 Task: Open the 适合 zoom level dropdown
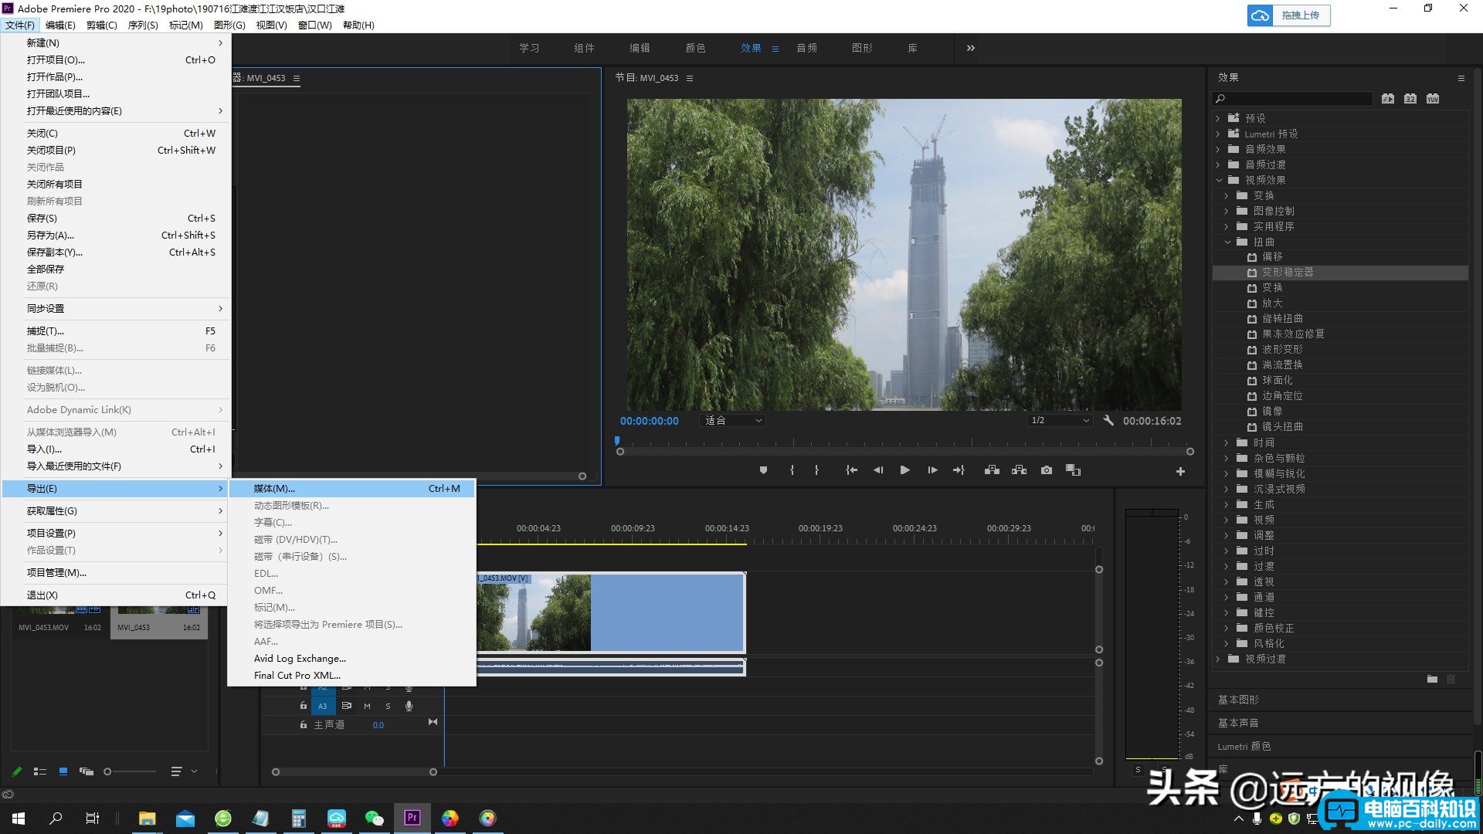732,421
